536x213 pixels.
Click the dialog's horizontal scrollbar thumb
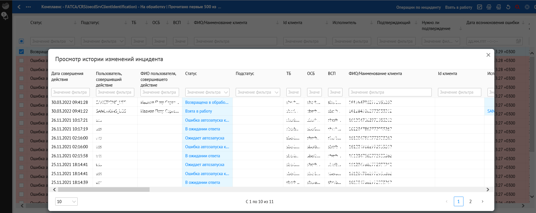pos(104,190)
